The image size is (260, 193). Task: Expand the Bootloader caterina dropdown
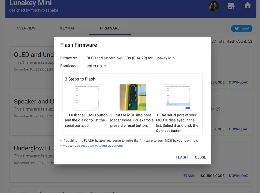97,66
